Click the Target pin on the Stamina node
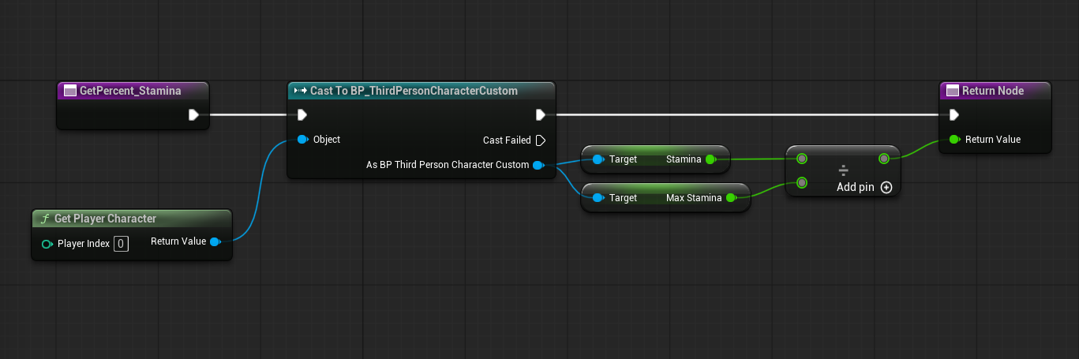 coord(598,159)
